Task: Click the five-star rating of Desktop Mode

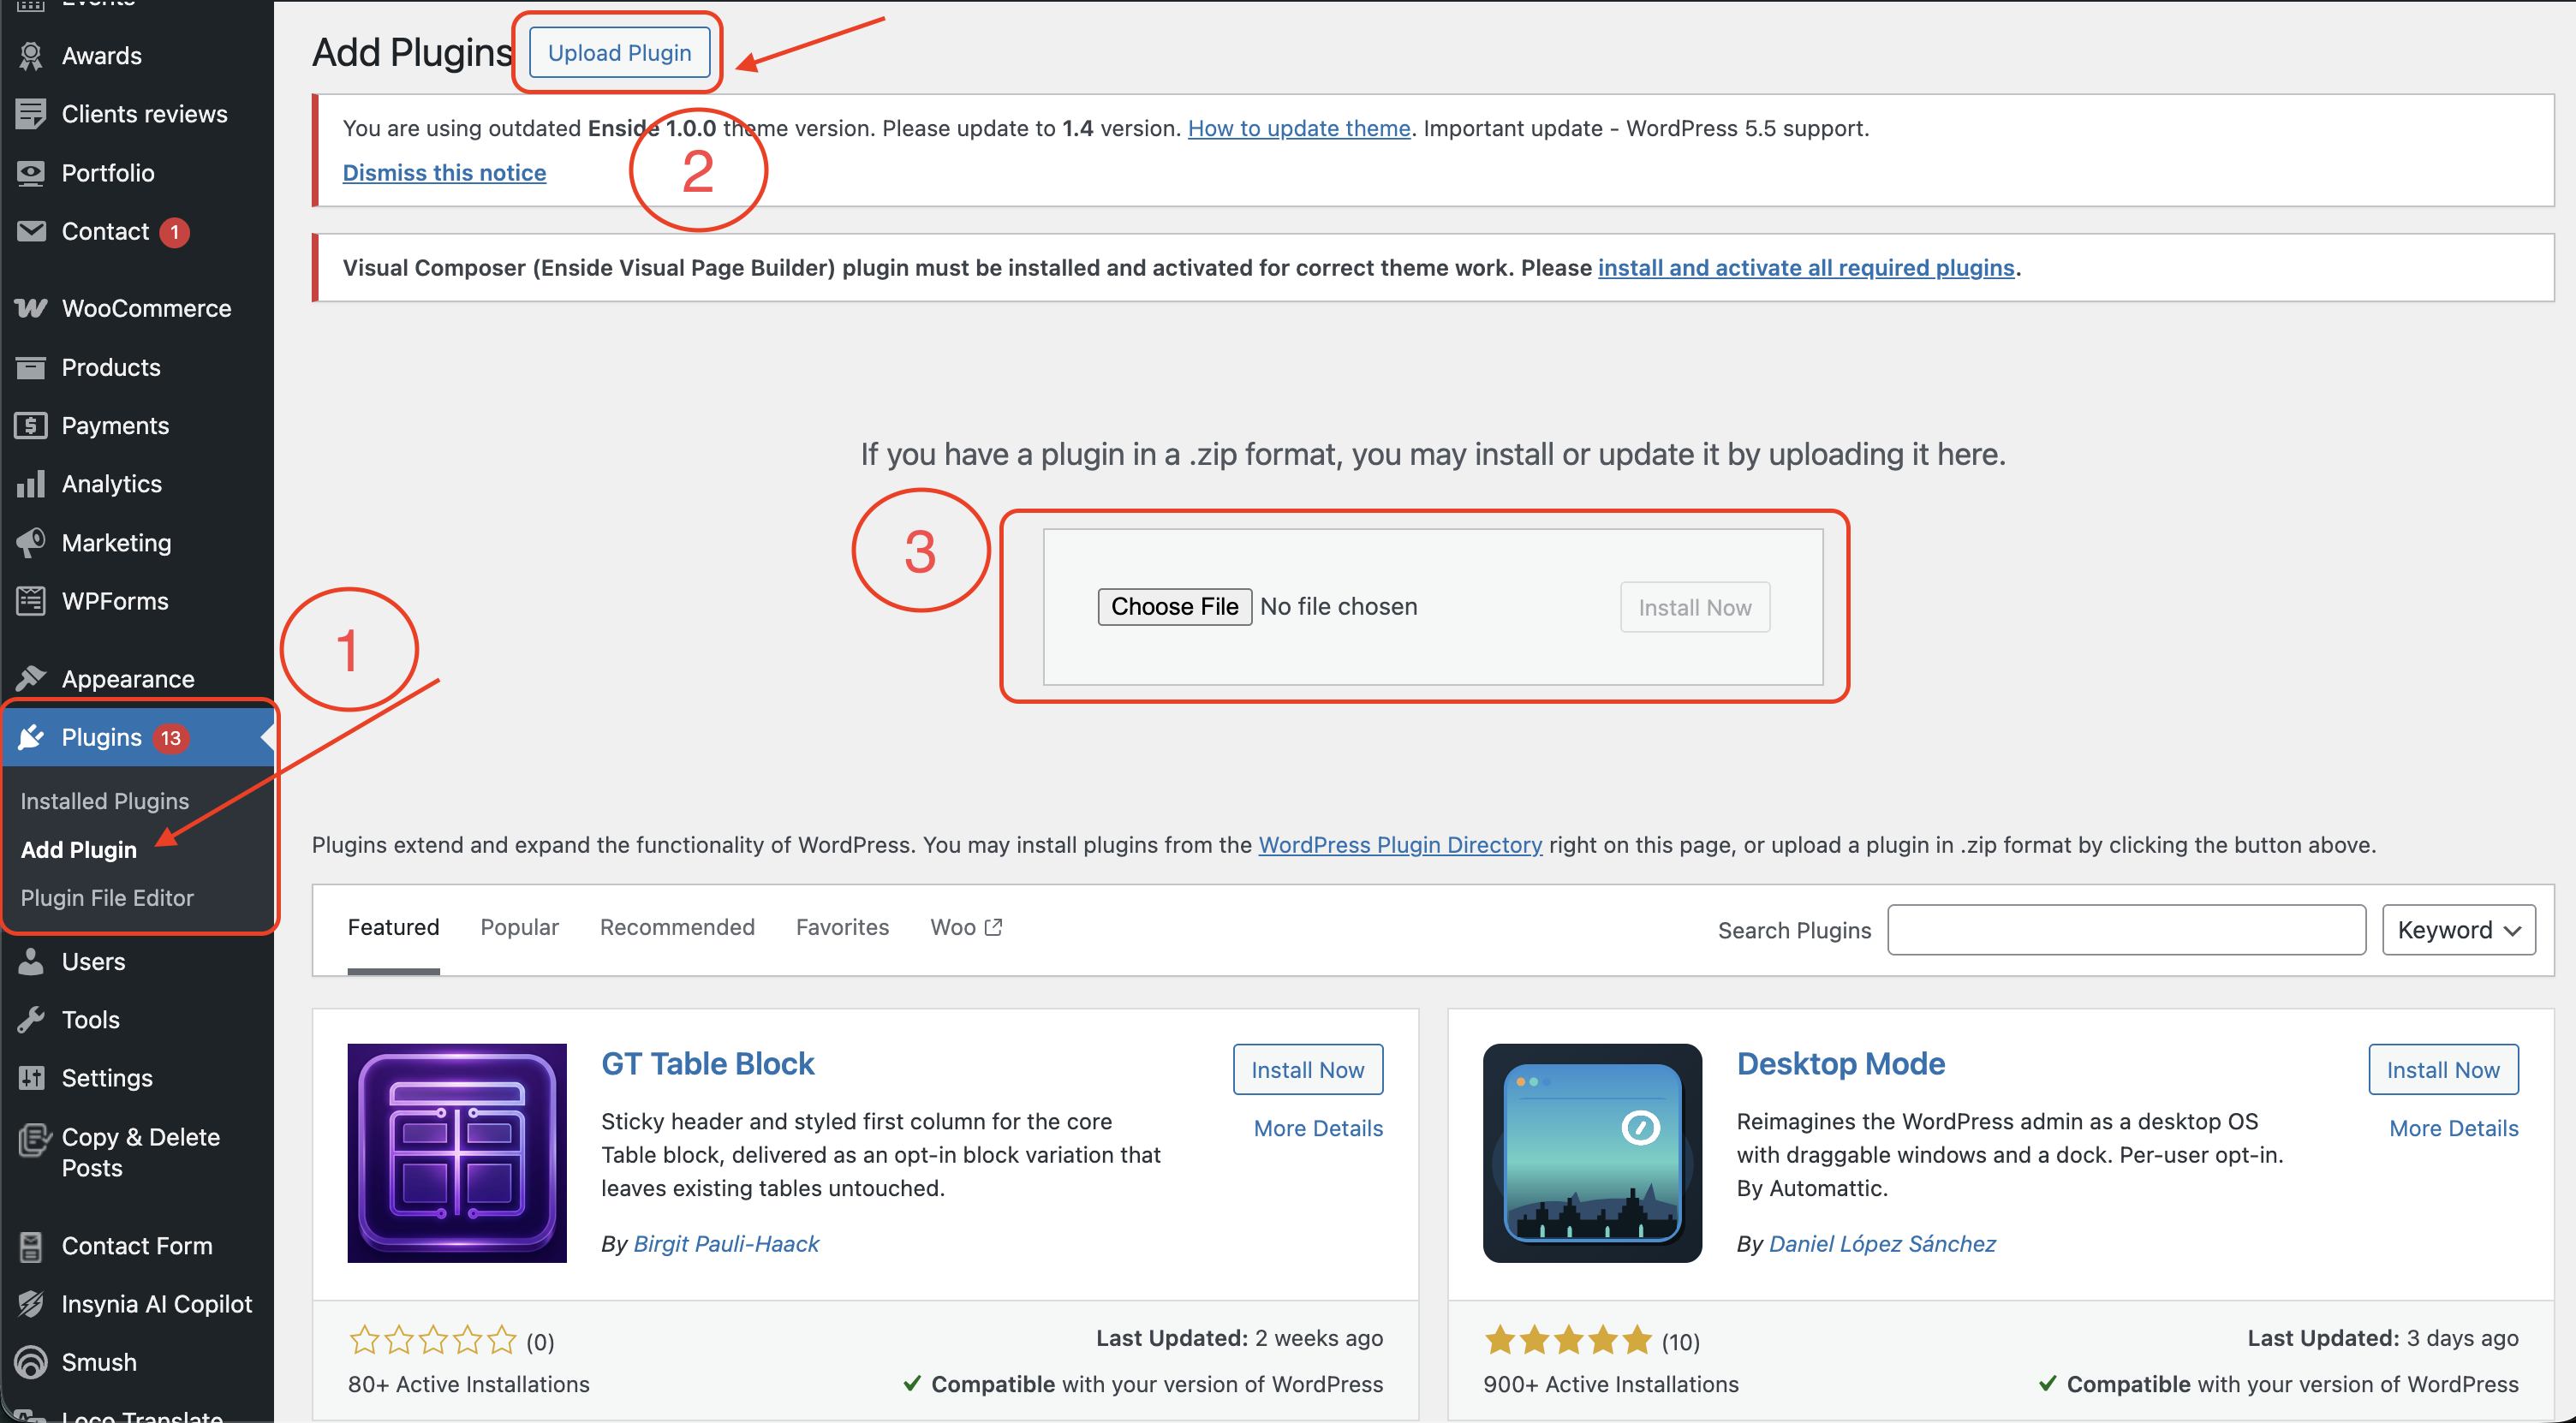Action: click(1567, 1340)
